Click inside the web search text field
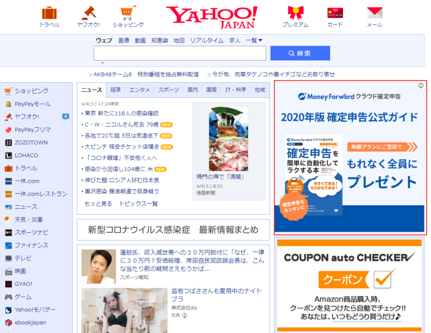 [180, 53]
